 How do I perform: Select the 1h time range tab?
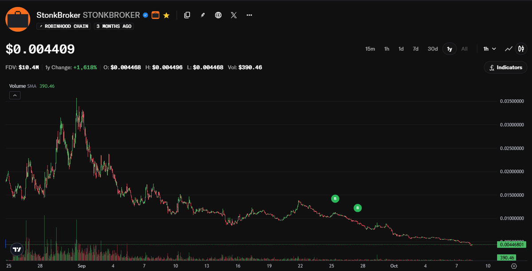[387, 49]
